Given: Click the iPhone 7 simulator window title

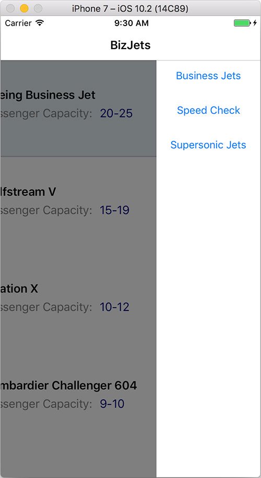Looking at the screenshot, I should [x=130, y=8].
